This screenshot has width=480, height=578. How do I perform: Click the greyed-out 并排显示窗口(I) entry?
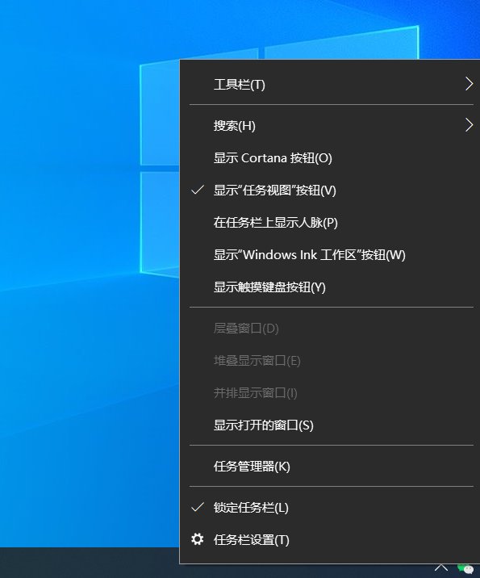point(331,393)
